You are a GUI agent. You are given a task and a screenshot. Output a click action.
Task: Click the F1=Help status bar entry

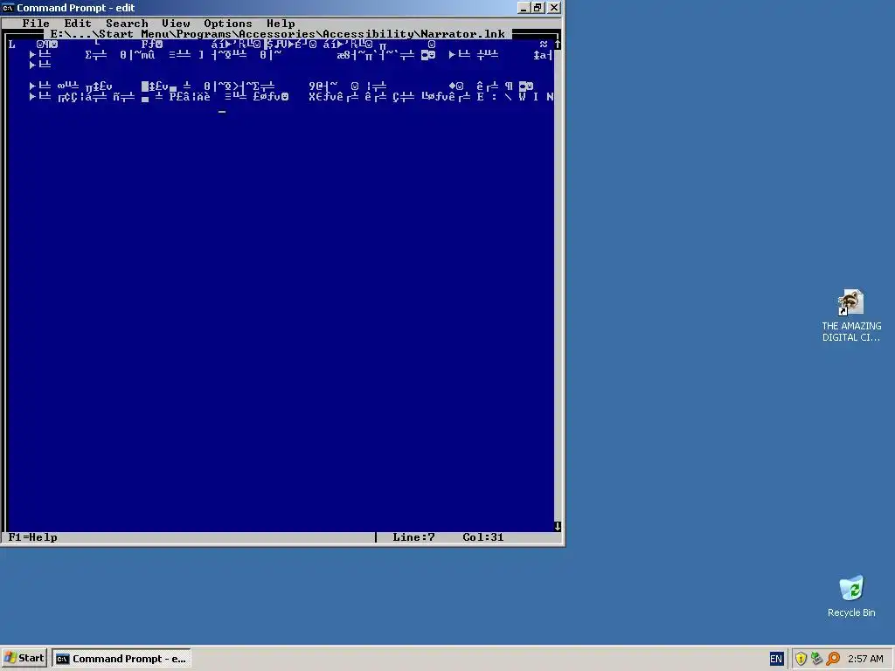coord(33,537)
